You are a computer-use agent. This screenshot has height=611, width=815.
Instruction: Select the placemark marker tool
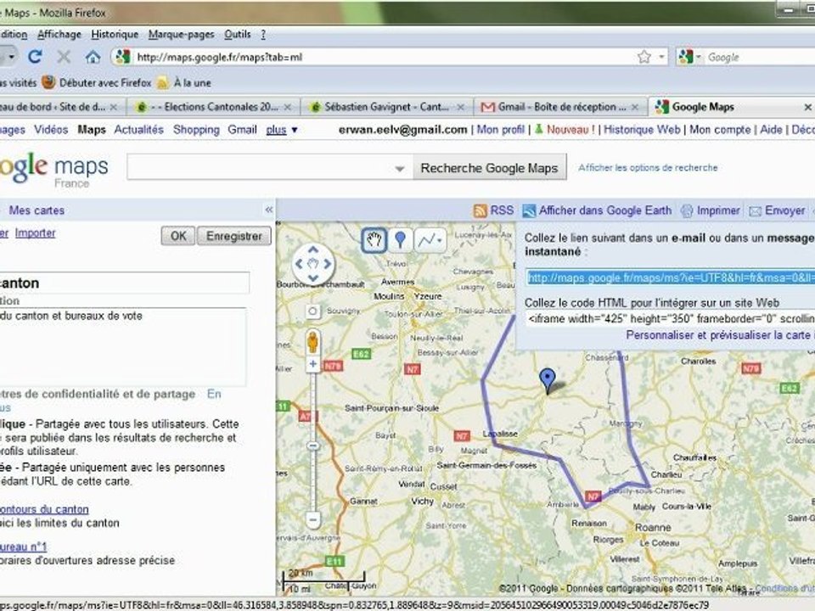click(x=400, y=240)
